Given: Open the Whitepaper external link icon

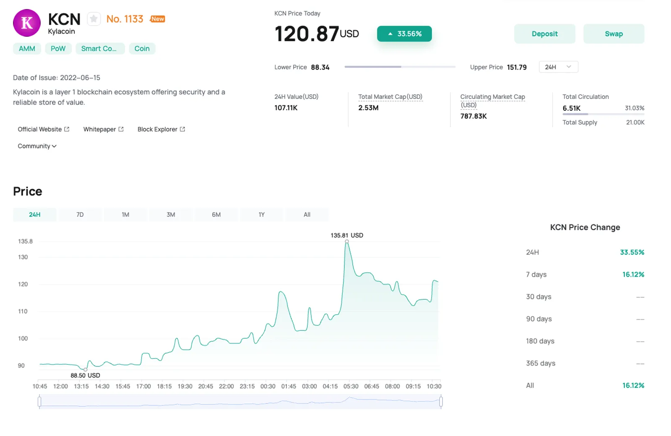Looking at the screenshot, I should coord(121,129).
